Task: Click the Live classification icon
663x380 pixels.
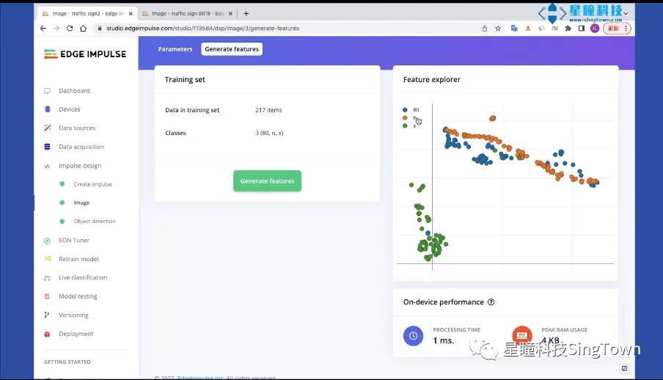Action: (x=48, y=277)
